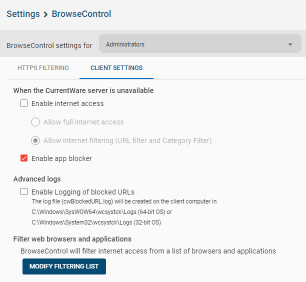Viewport: 306px width, 282px height.
Task: Click MODIFY FILTERING LIST button
Action: coord(64,266)
